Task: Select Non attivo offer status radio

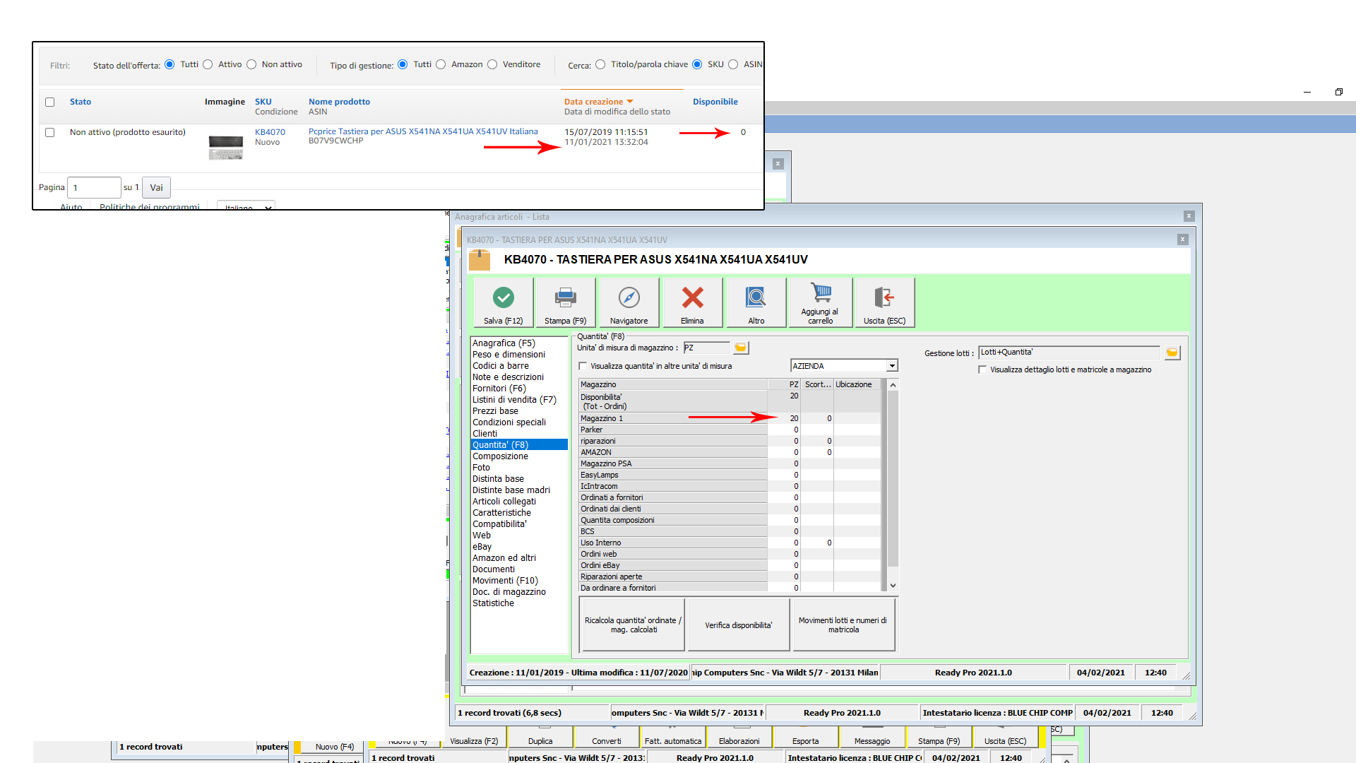Action: click(x=251, y=64)
